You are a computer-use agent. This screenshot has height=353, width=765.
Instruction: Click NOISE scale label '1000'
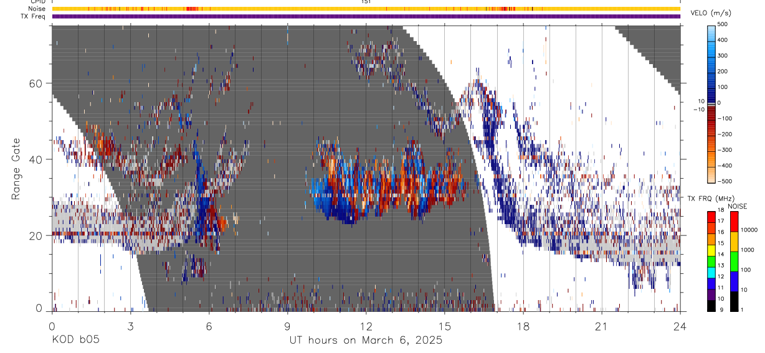point(747,250)
